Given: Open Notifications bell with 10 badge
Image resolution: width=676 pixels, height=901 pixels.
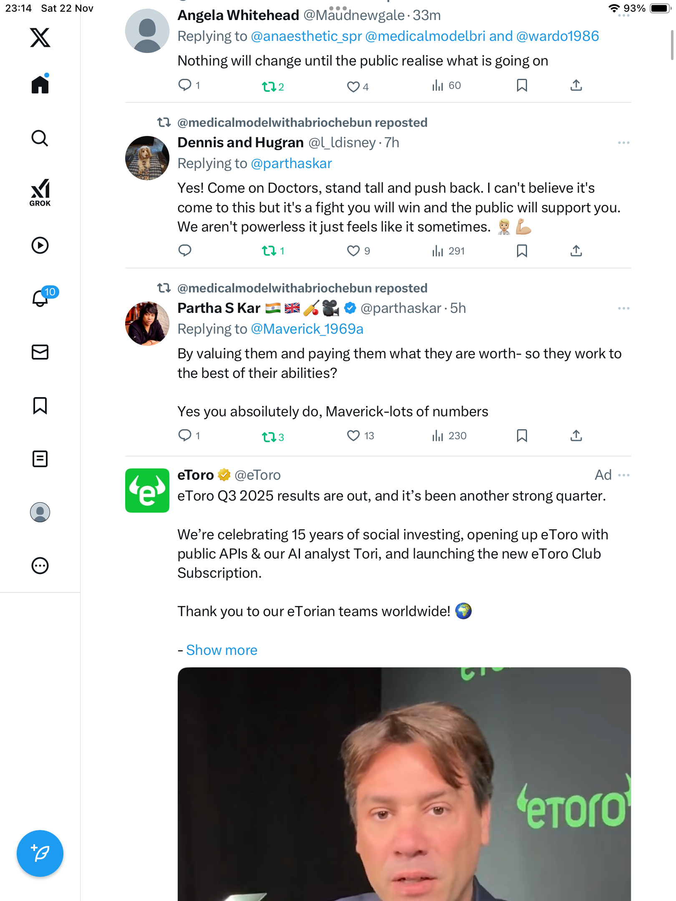Looking at the screenshot, I should click(x=40, y=298).
